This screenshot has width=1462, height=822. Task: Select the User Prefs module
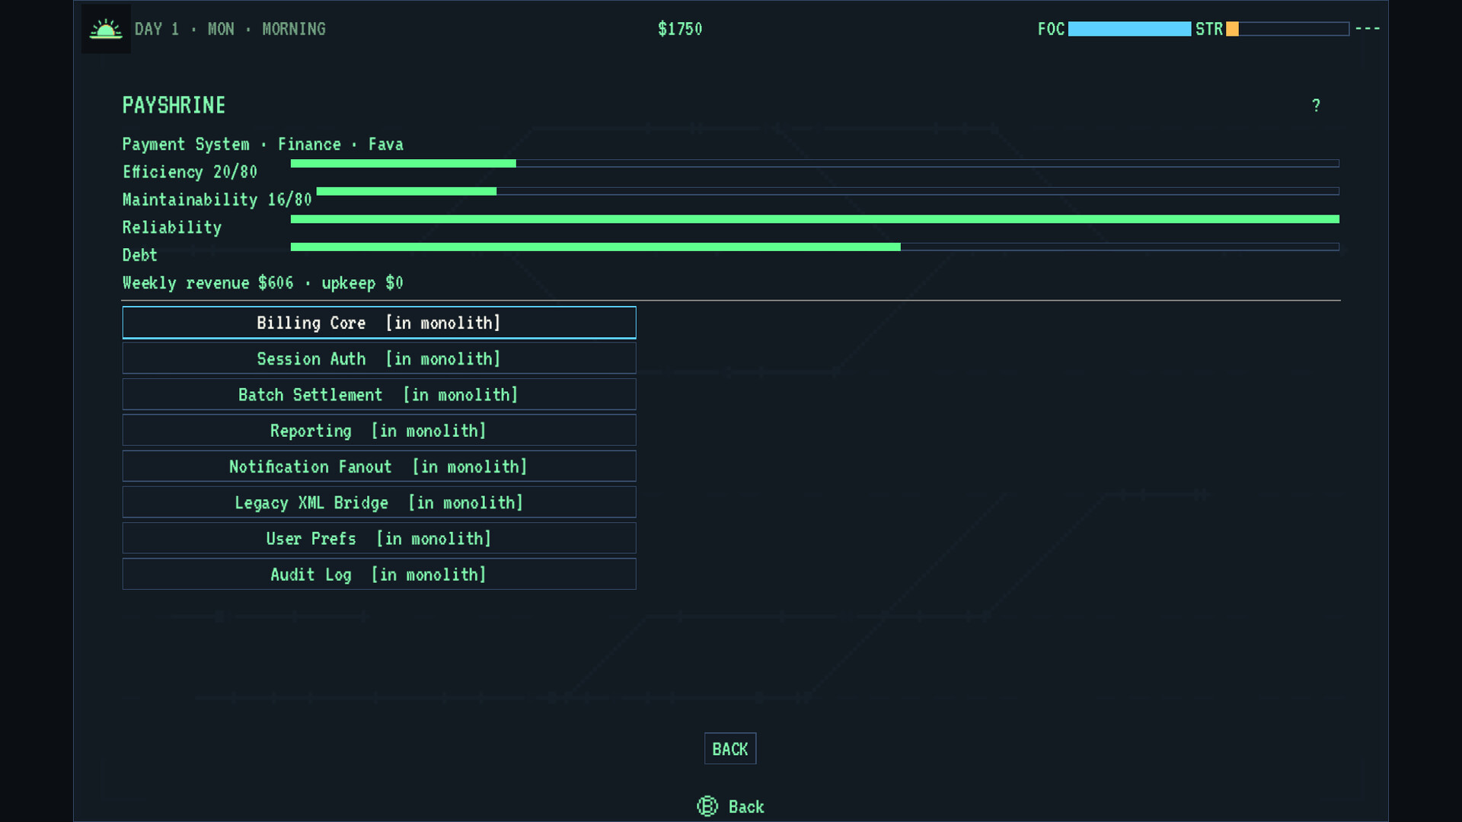[379, 538]
